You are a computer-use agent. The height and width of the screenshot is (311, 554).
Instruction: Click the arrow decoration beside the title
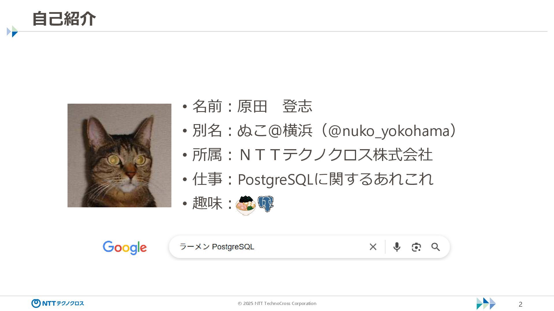[12, 31]
